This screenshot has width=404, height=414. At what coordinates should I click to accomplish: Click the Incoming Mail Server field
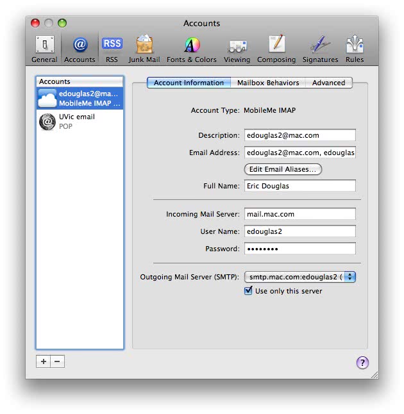click(x=300, y=214)
